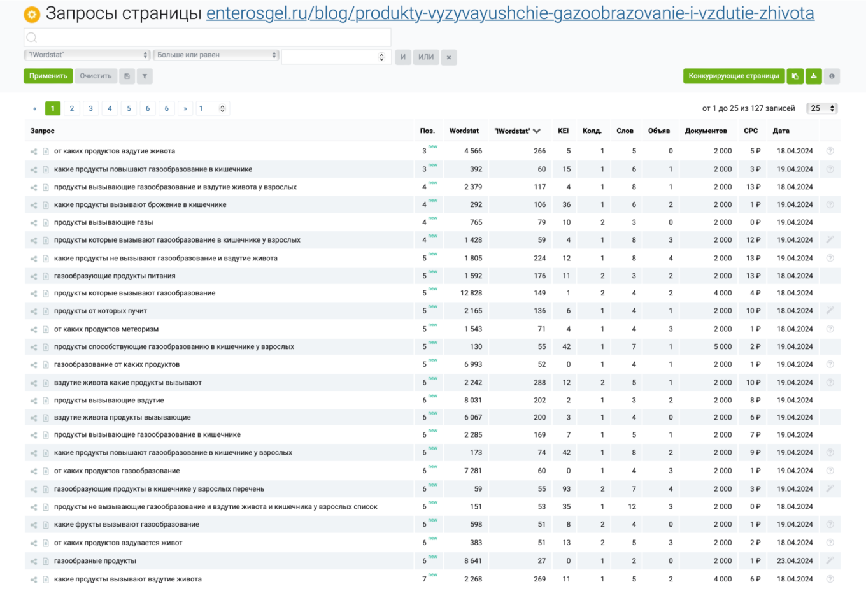Click the green download export icon
This screenshot has width=866, height=598.
click(813, 76)
